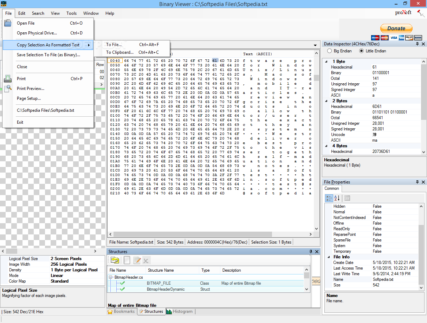Close the Data Inspector panel

(x=423, y=44)
